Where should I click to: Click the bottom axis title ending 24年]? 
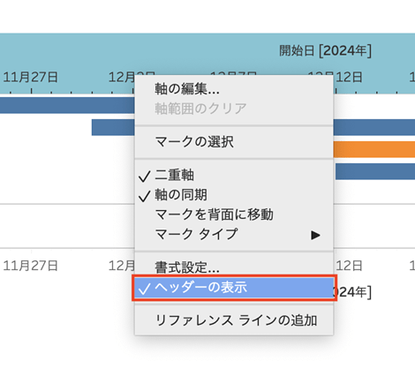(x=353, y=292)
